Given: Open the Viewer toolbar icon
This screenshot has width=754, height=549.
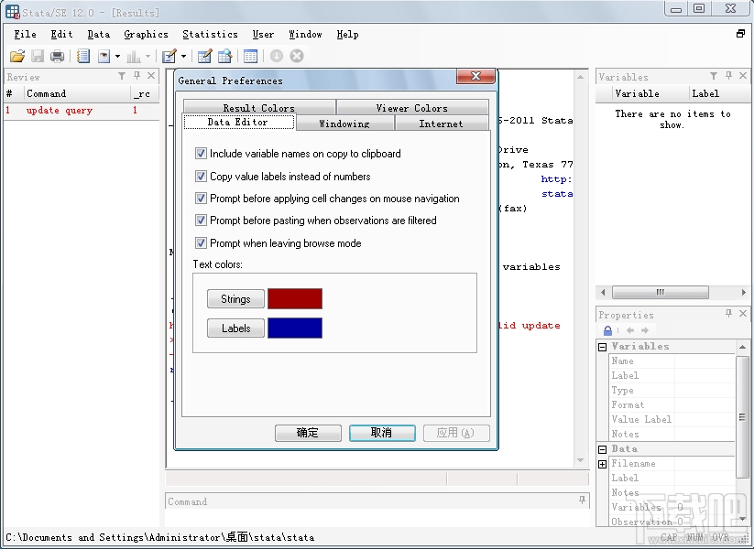Looking at the screenshot, I should [x=103, y=56].
